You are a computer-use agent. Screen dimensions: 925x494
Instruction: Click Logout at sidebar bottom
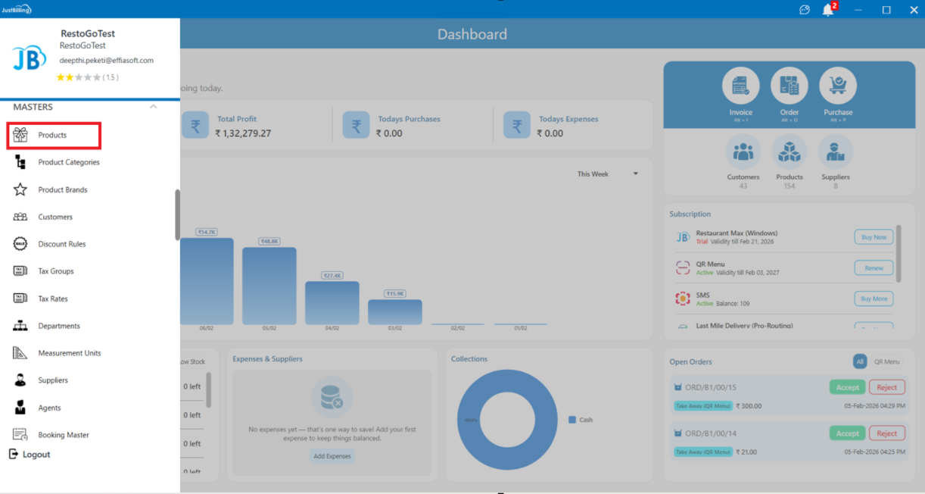click(30, 455)
